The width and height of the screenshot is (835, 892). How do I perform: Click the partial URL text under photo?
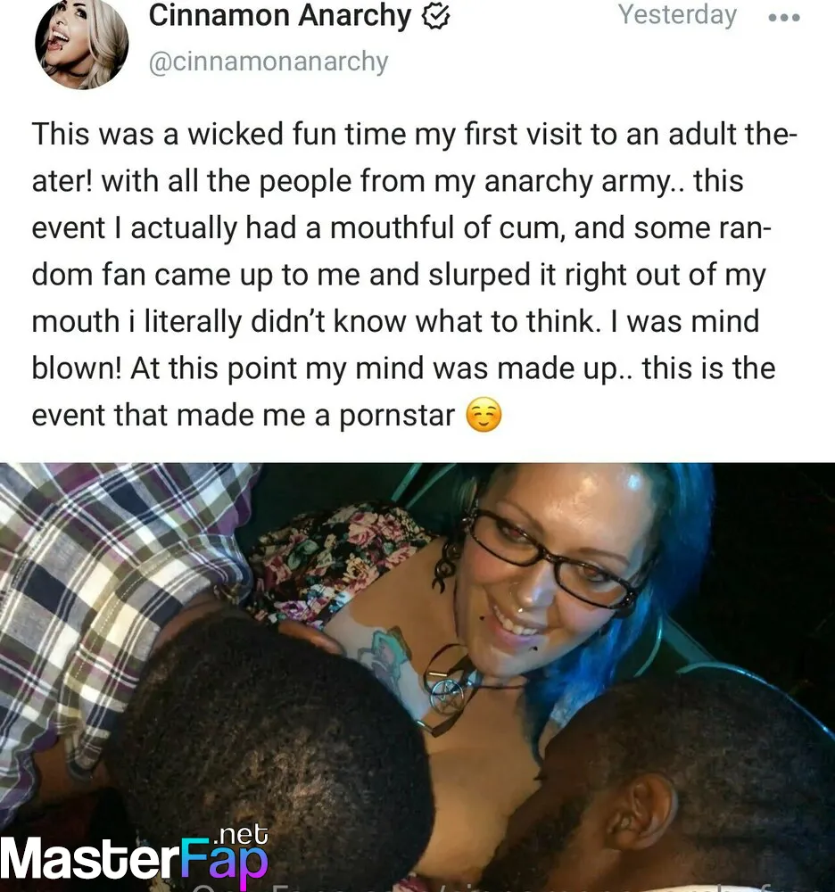tap(500, 888)
